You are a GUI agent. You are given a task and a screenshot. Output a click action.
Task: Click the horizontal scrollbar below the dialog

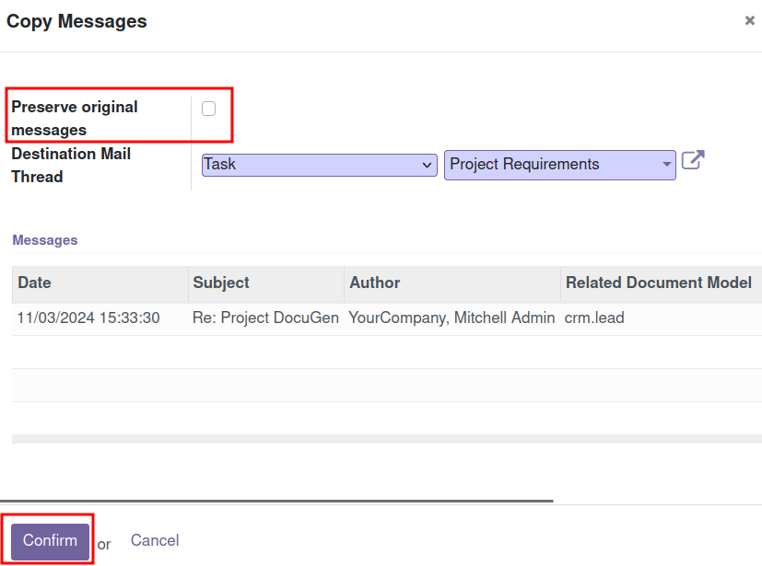click(x=276, y=501)
